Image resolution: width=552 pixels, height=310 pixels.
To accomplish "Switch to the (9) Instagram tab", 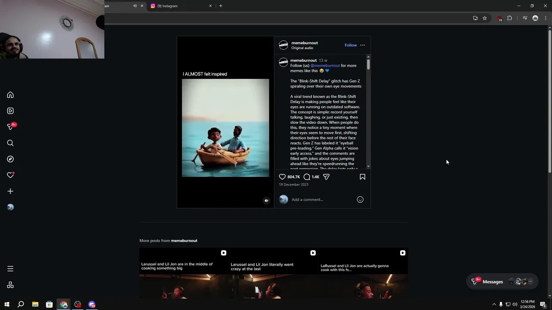I will [x=180, y=6].
